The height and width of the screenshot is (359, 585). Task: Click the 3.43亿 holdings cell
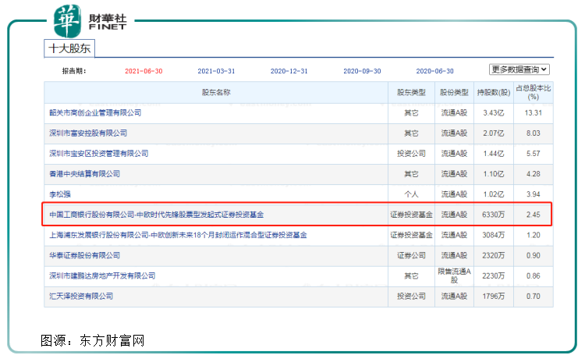coord(494,112)
